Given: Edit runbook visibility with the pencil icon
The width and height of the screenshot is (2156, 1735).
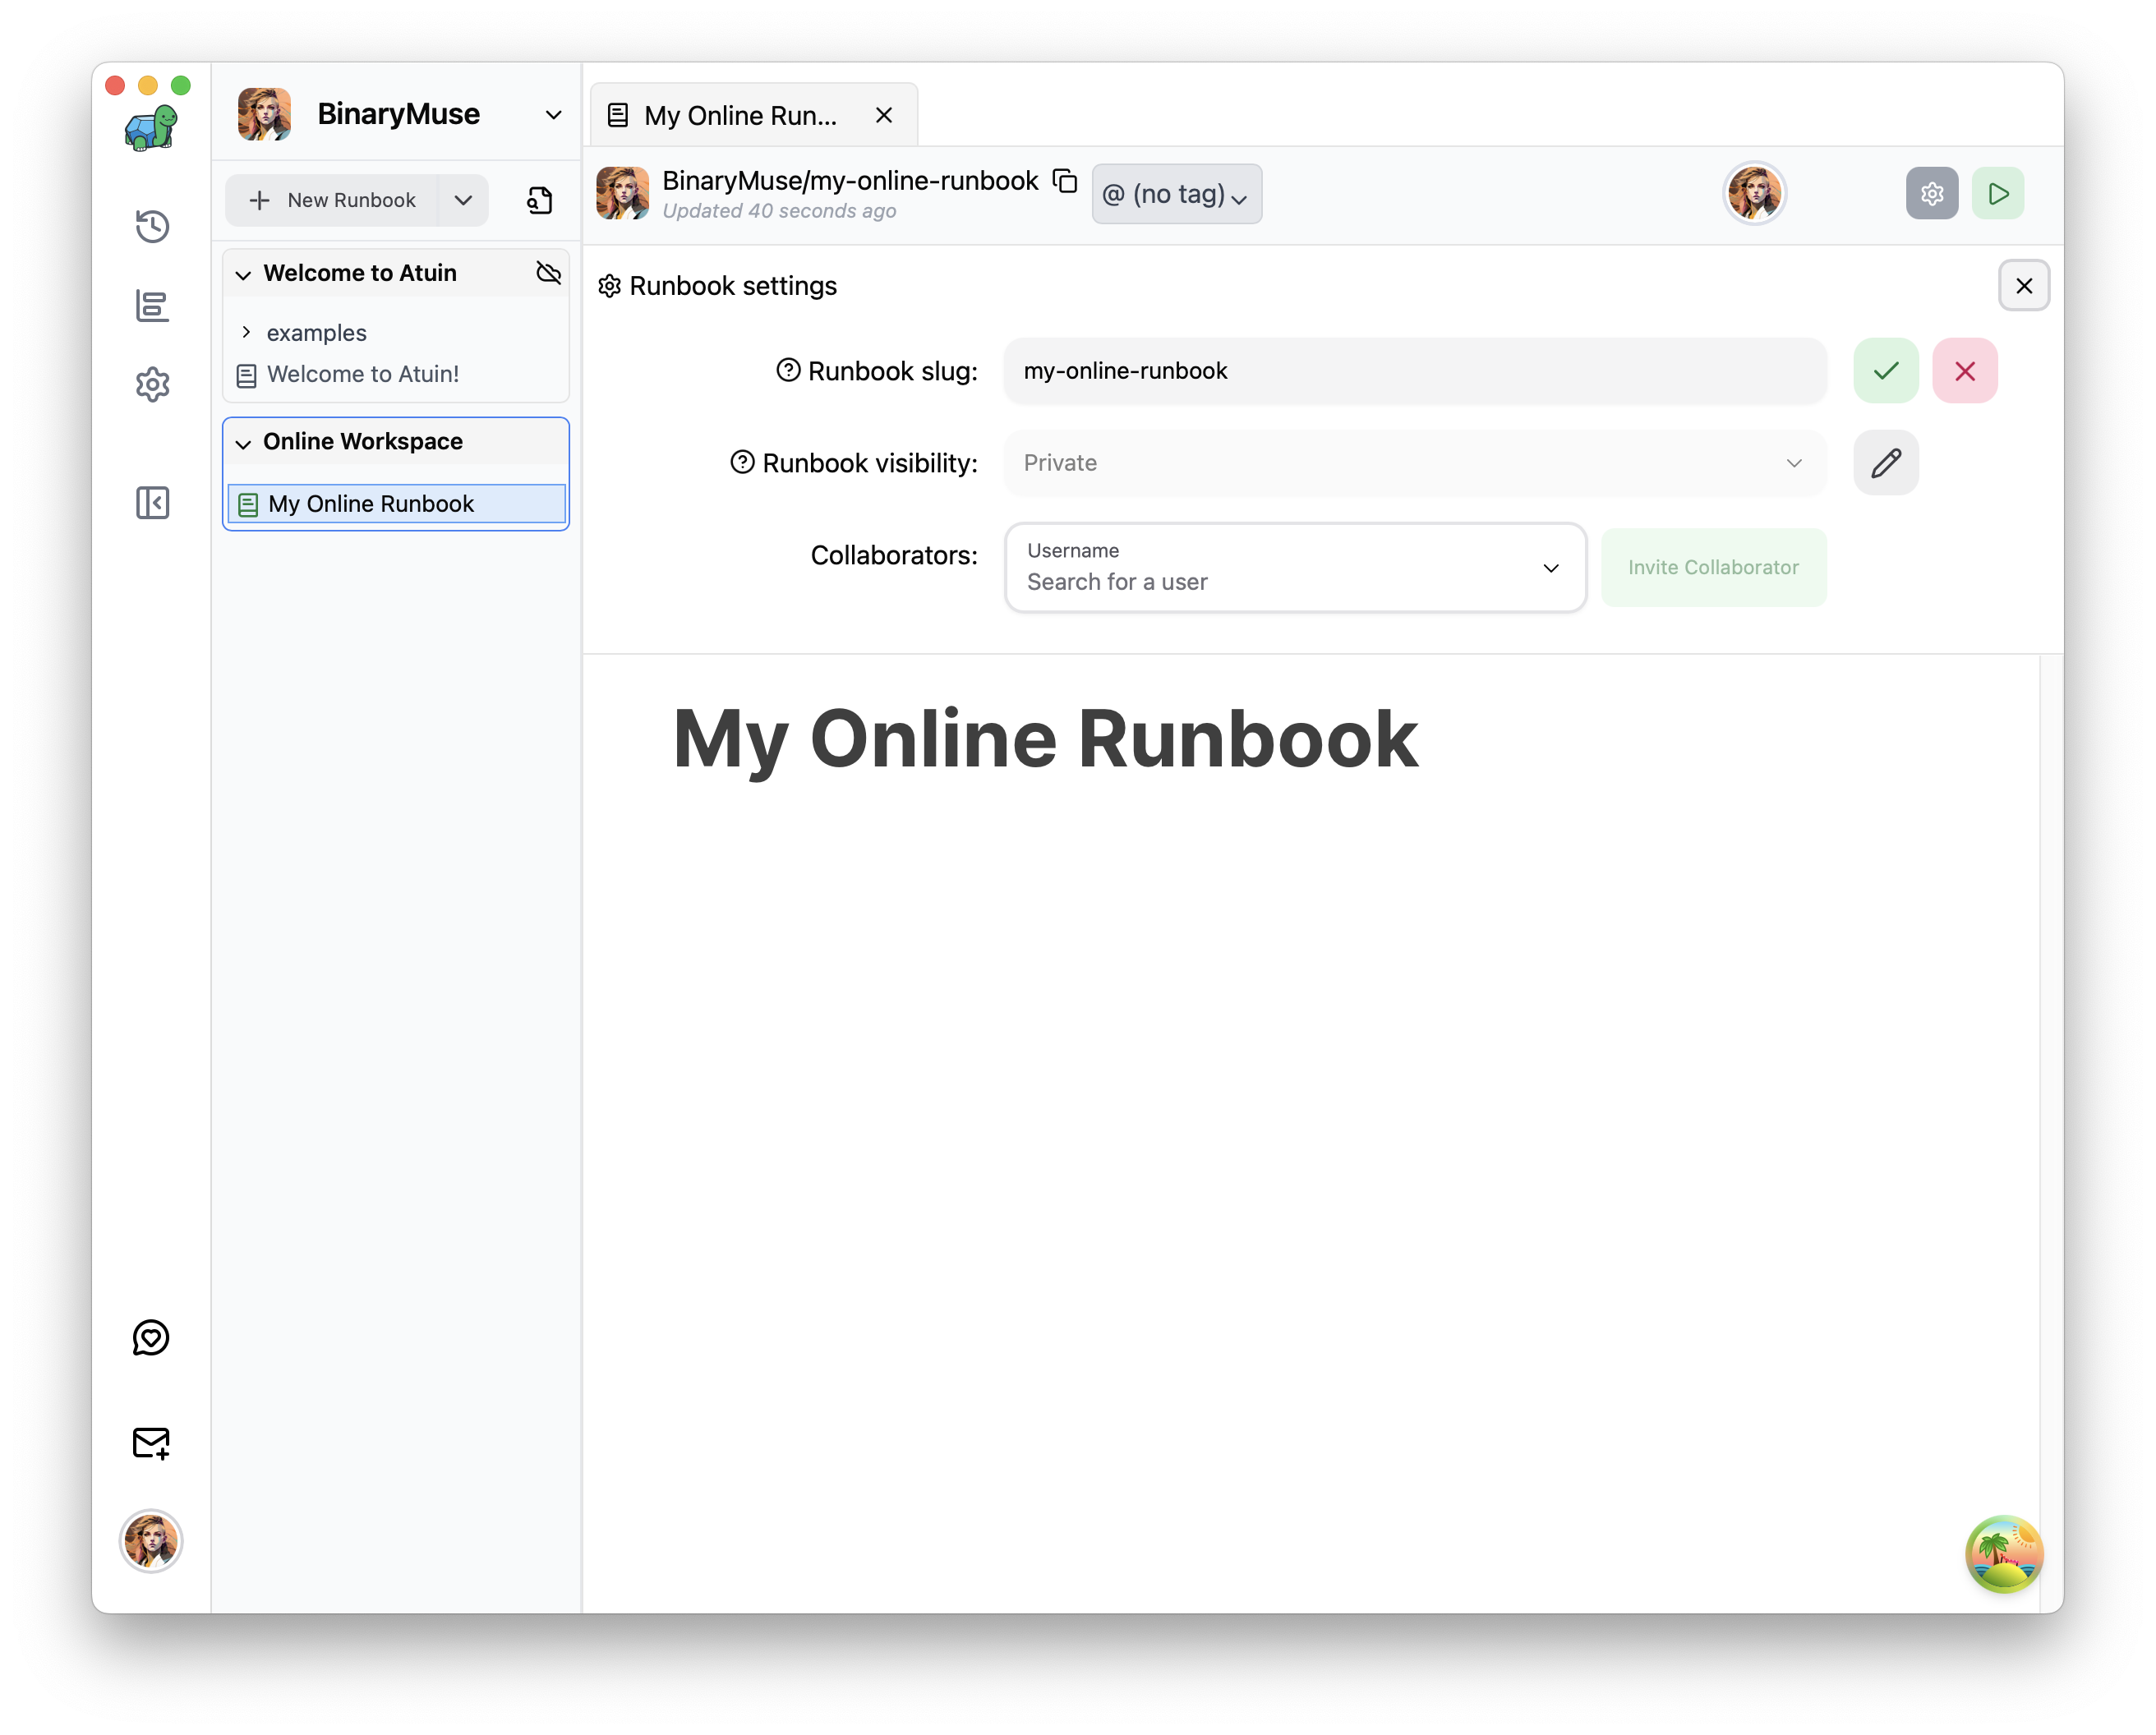Looking at the screenshot, I should pos(1885,462).
